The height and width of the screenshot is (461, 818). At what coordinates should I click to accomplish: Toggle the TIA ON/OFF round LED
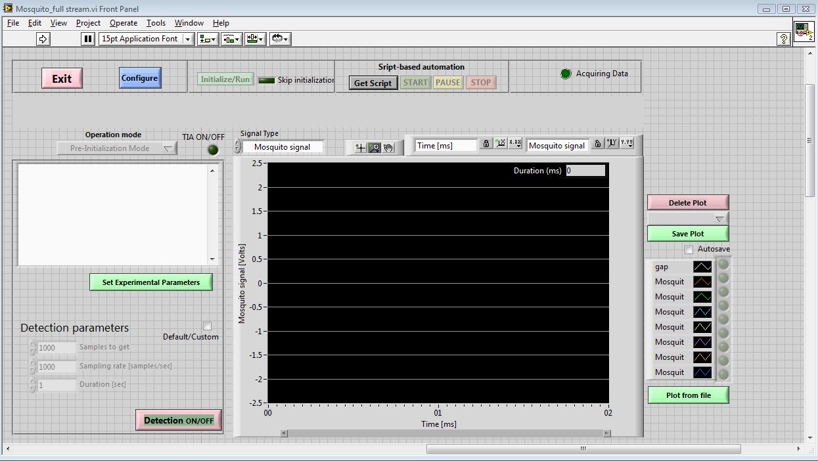213,150
